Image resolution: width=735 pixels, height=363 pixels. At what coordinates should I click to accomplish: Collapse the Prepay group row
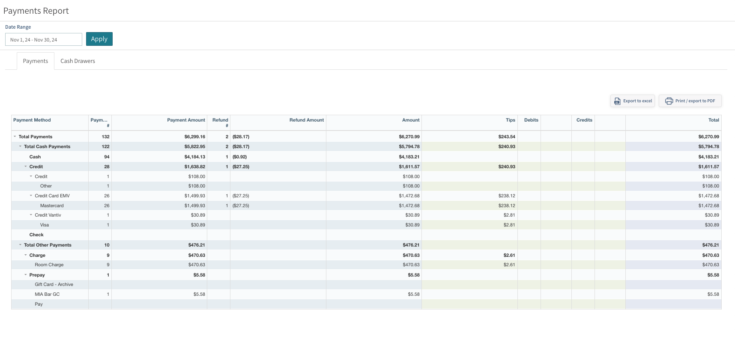(x=26, y=275)
